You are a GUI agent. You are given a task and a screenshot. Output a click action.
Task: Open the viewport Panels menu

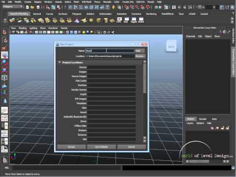coord(64,28)
